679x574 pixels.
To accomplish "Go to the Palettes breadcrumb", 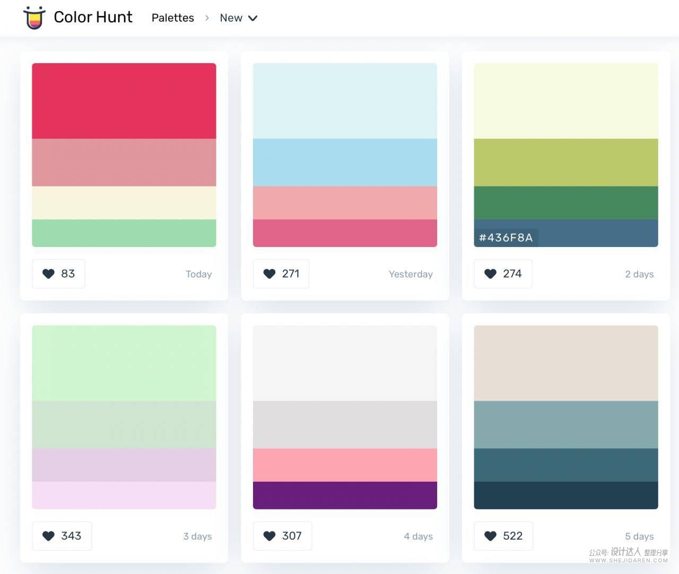I will 173,18.
